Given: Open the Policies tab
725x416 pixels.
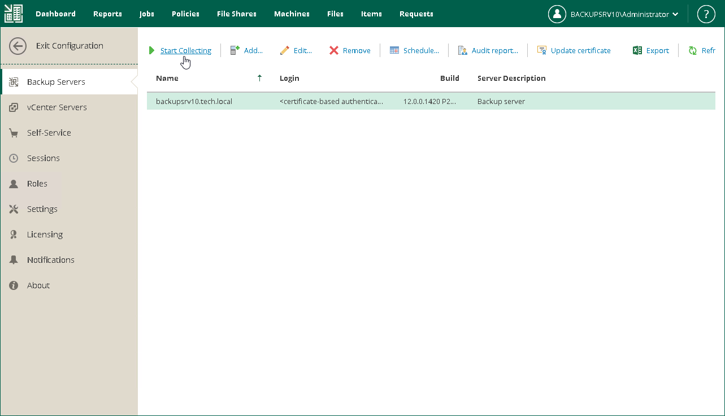Looking at the screenshot, I should point(185,14).
